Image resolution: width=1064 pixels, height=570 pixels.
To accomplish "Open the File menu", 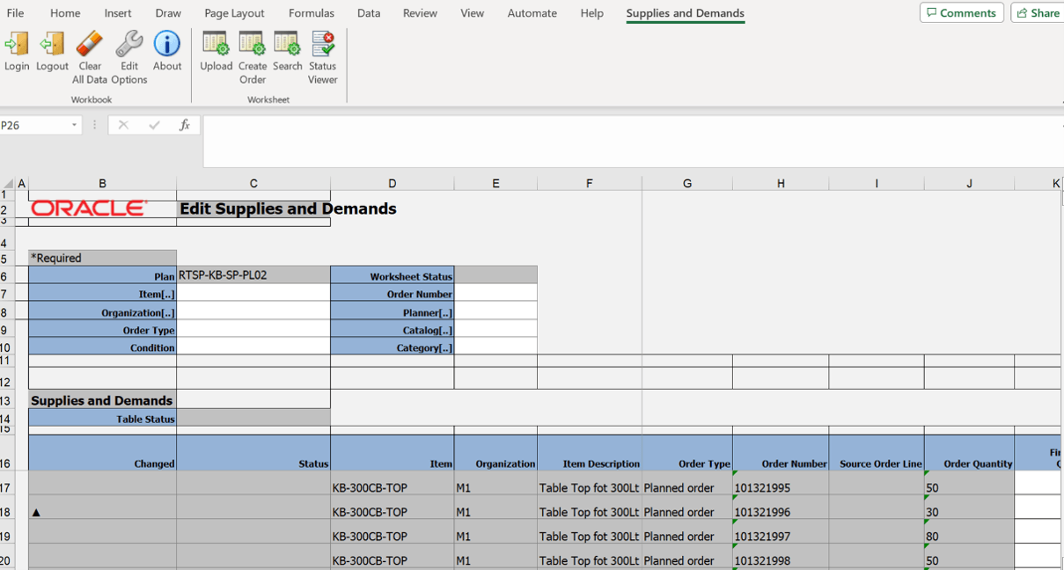I will tap(15, 13).
